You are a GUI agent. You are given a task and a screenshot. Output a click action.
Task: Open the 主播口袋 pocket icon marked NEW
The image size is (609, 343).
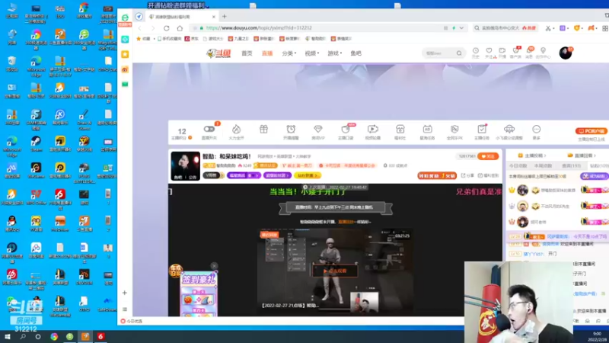tap(346, 131)
